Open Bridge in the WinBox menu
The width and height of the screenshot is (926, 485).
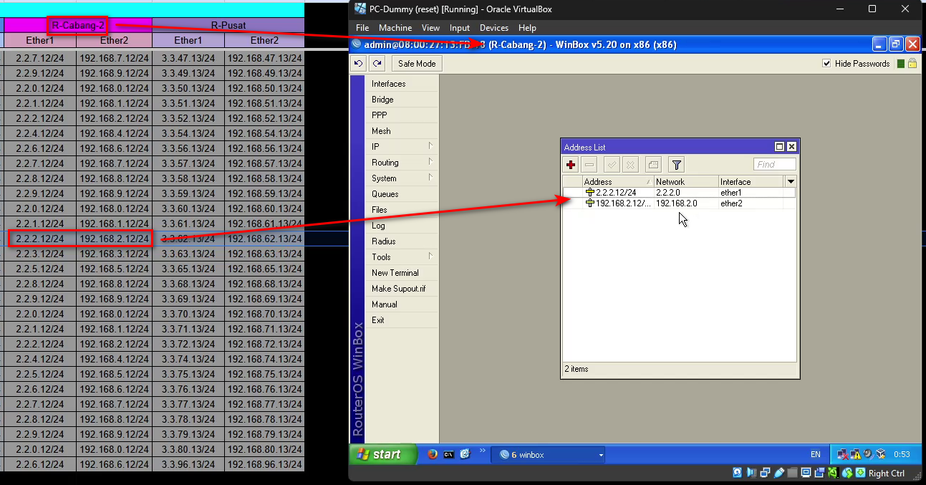click(x=402, y=100)
